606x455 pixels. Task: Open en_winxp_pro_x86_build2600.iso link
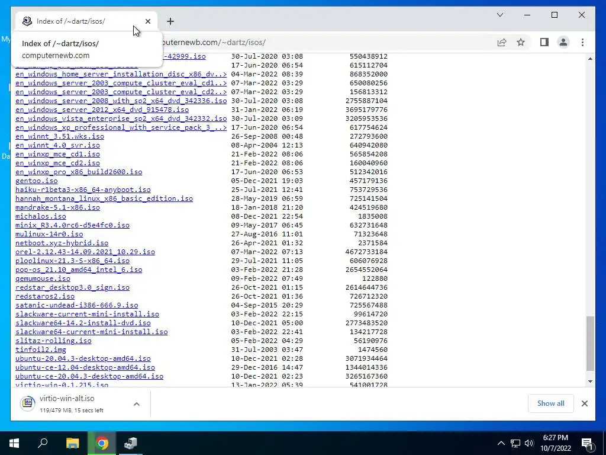click(x=79, y=172)
